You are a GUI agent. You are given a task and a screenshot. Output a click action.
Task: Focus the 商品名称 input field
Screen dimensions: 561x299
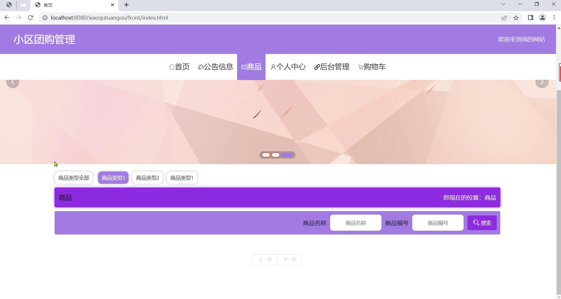coord(356,223)
